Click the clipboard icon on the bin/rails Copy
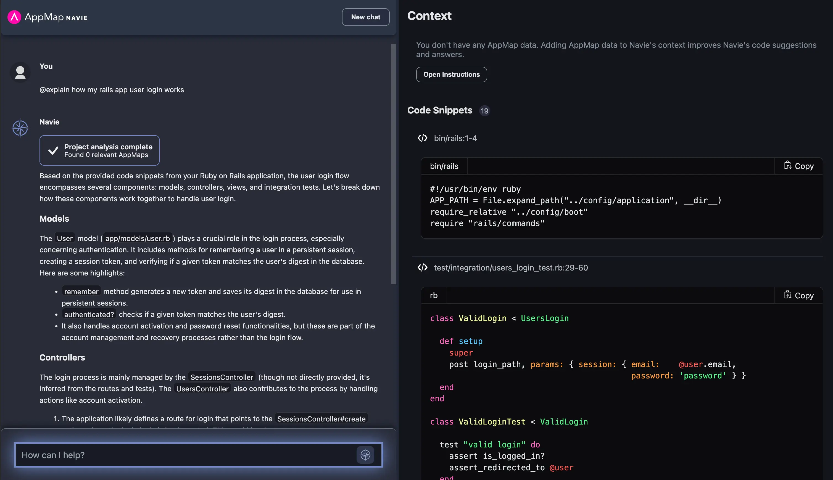The width and height of the screenshot is (833, 480). [x=787, y=165]
